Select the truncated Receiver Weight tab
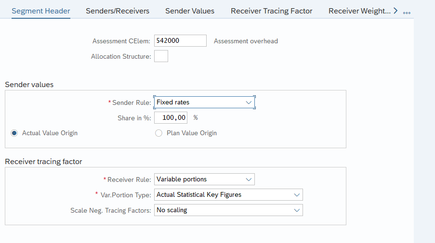This screenshot has width=435, height=243. point(359,11)
